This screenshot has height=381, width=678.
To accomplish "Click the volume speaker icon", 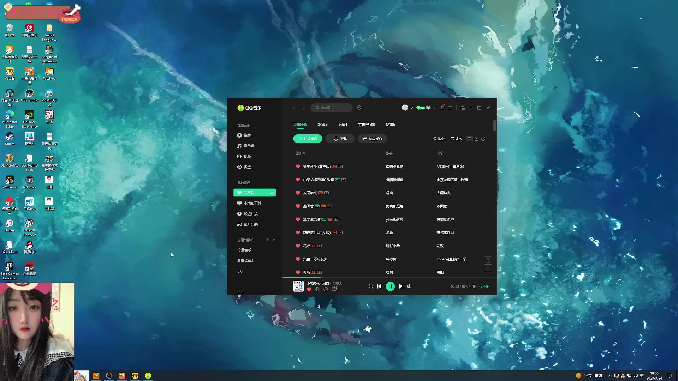I will (x=409, y=286).
